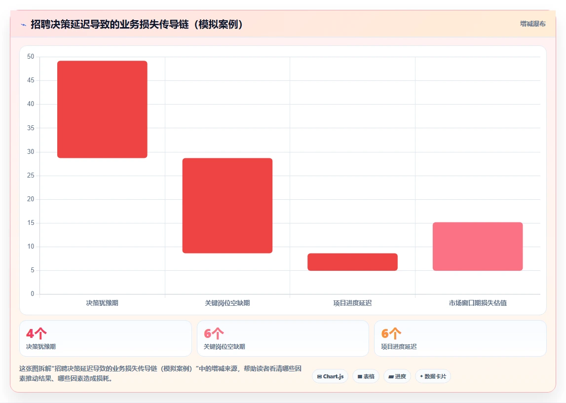Screen dimensions: 566x403
Task: Click the 增减瀑布 label in header
Action: [x=532, y=24]
